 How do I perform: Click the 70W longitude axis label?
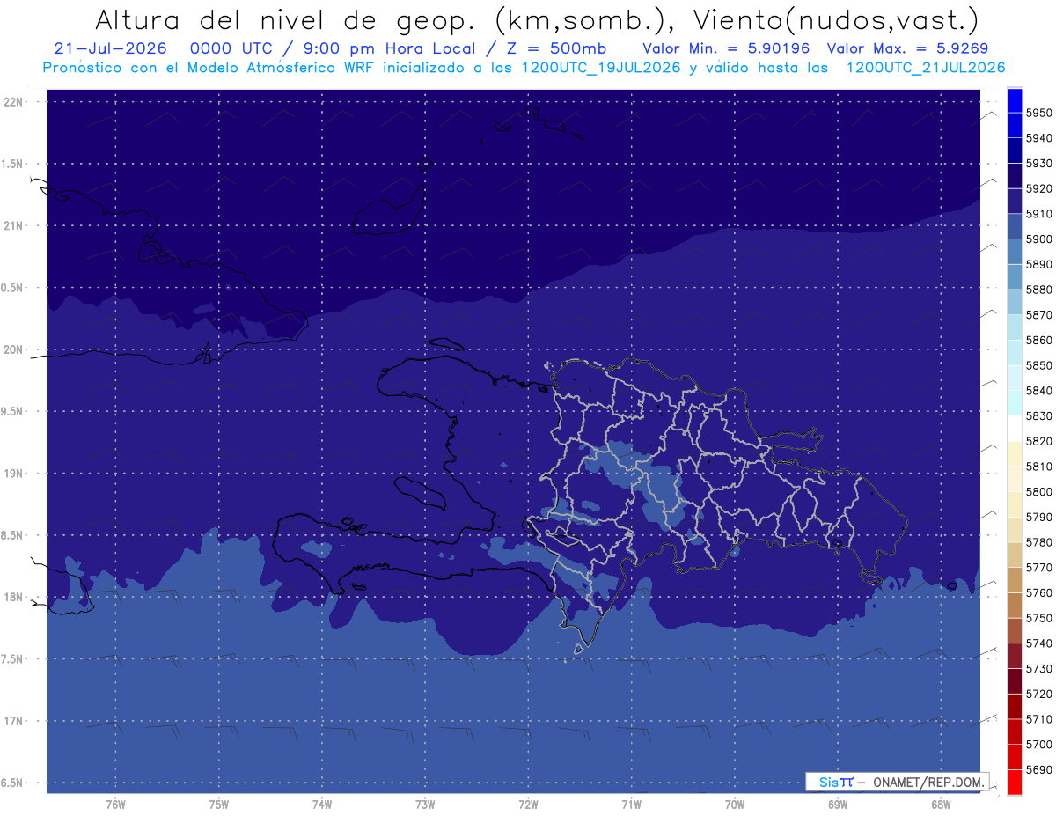(x=735, y=805)
